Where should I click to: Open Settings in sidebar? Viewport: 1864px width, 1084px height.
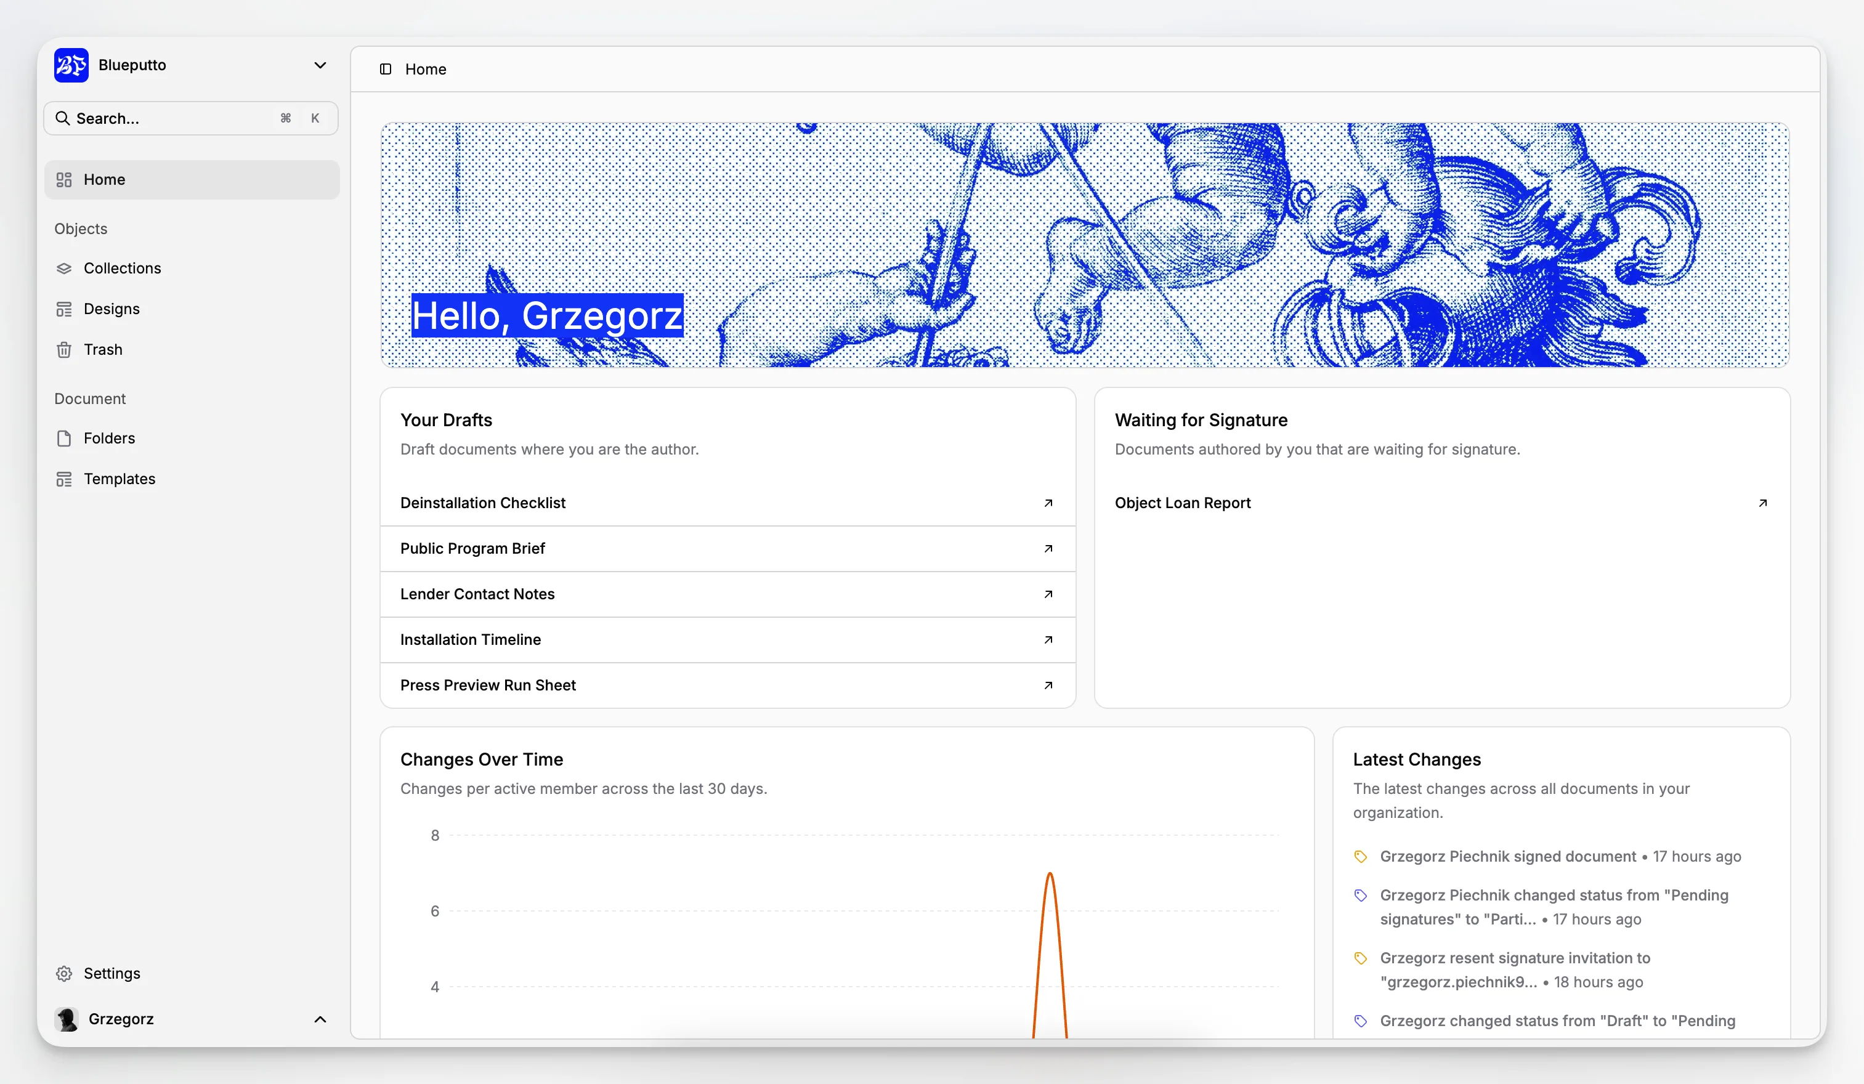pos(192,973)
